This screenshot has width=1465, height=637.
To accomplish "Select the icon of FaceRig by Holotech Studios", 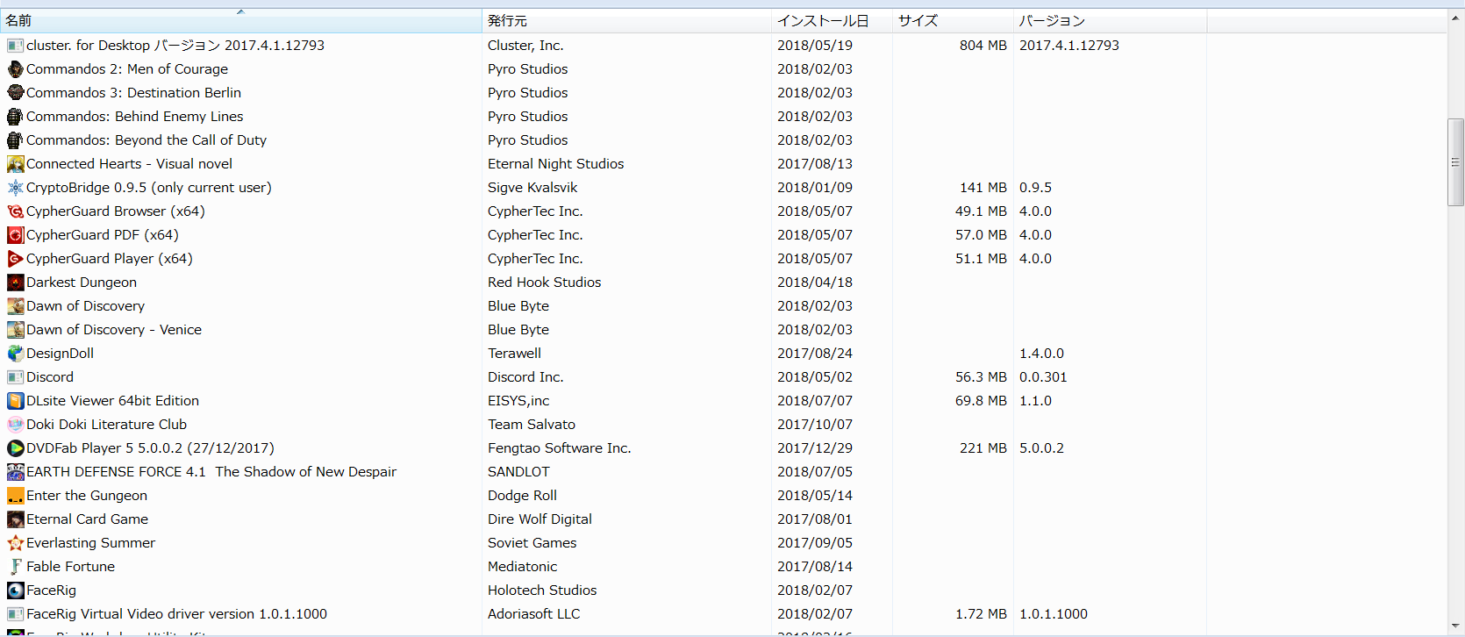I will 15,590.
